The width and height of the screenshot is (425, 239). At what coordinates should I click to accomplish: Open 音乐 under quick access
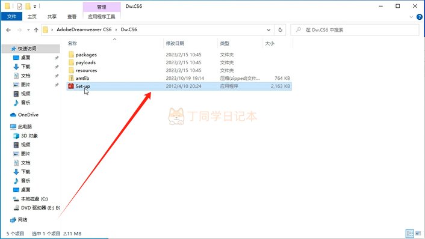25,103
